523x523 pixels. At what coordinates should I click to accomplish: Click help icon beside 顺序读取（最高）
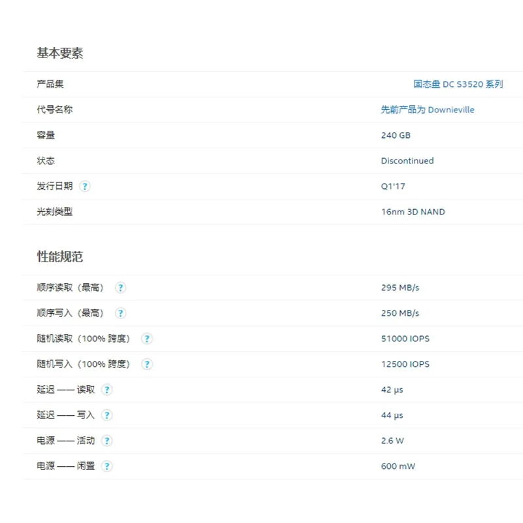pyautogui.click(x=120, y=288)
